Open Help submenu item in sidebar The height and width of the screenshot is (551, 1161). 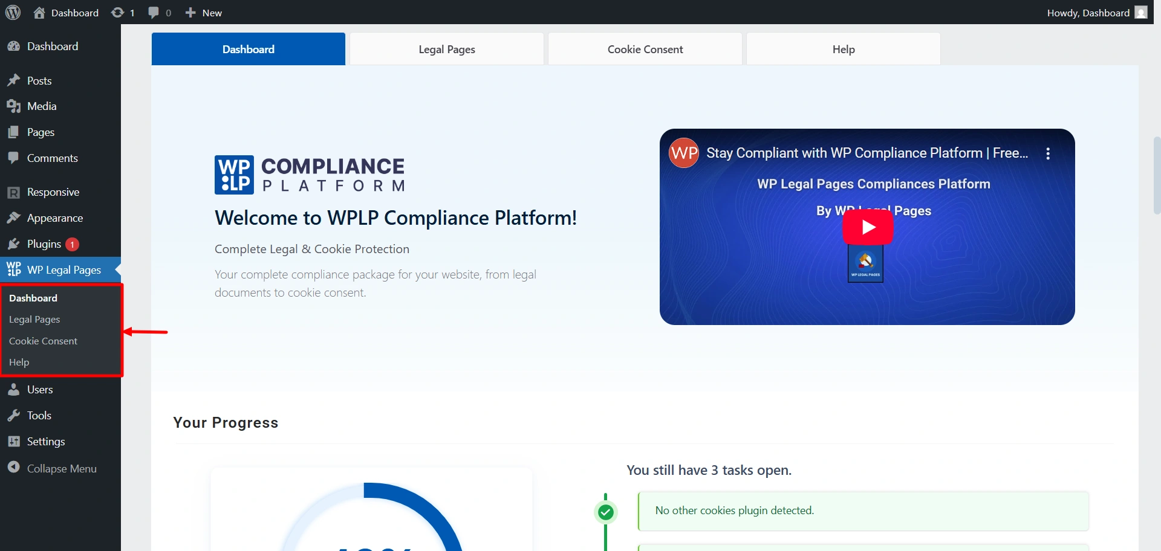coord(19,362)
